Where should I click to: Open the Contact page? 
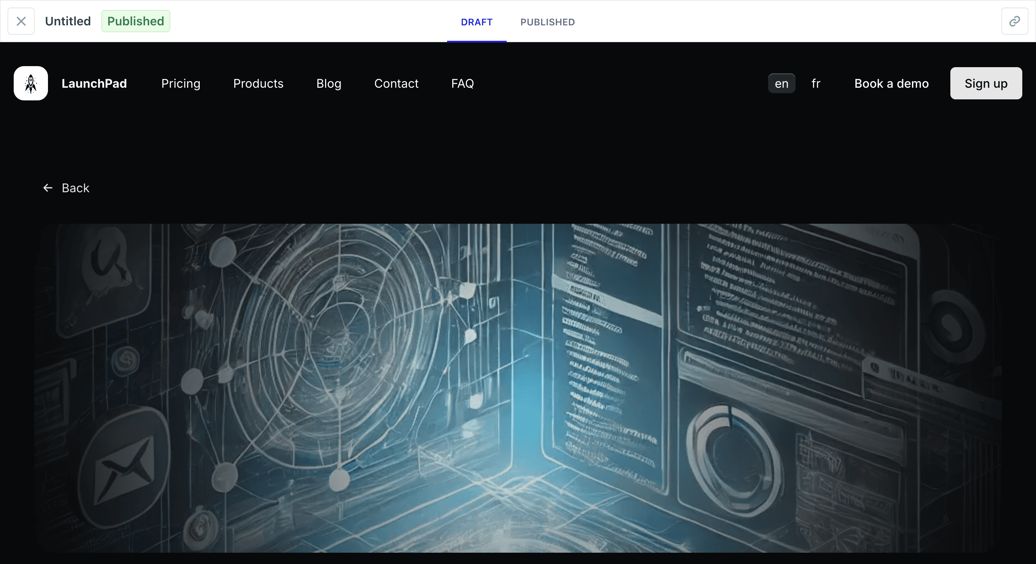pyautogui.click(x=396, y=83)
